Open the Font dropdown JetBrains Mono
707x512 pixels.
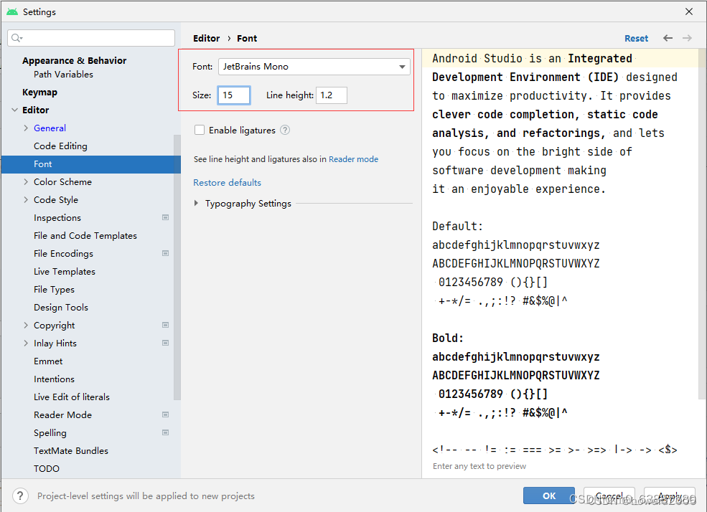pyautogui.click(x=314, y=67)
